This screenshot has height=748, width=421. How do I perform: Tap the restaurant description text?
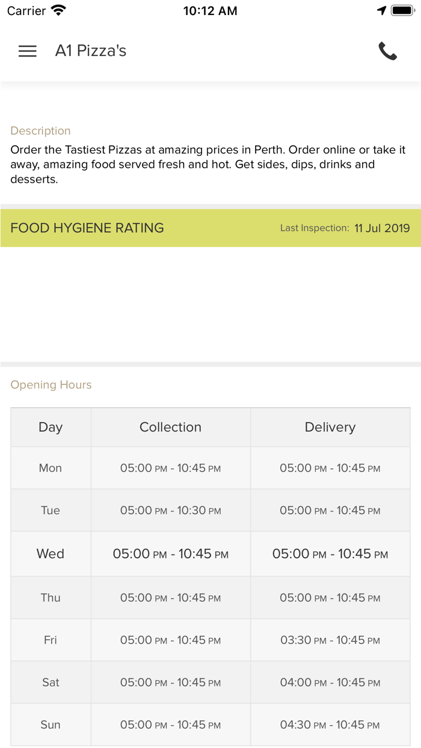[x=207, y=164]
